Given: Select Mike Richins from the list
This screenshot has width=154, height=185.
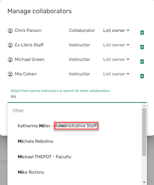Looking at the screenshot, I should 75,172.
